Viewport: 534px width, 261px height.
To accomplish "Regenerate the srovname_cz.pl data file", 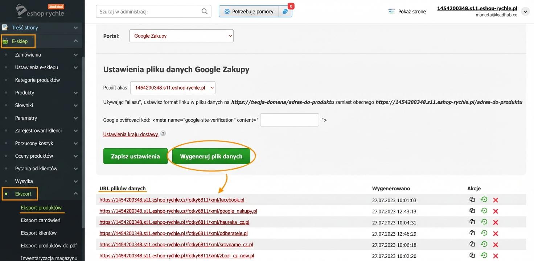I will (484, 244).
